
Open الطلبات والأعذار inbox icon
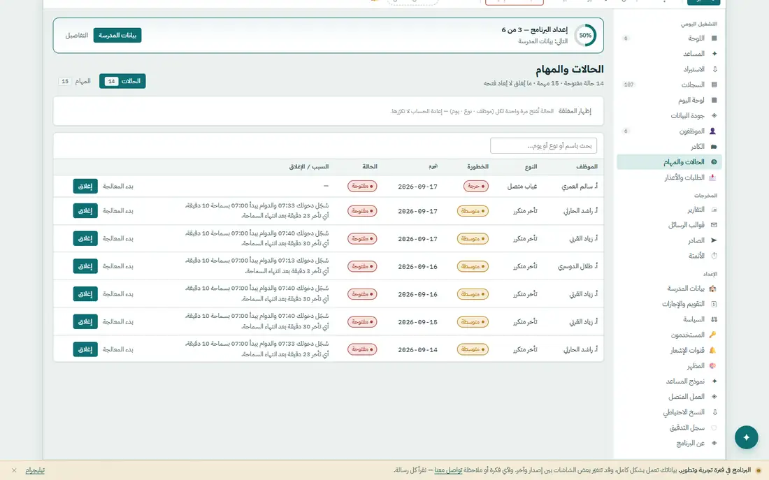tap(712, 177)
